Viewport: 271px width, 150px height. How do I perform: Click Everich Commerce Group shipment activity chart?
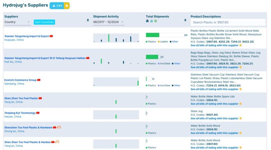[116, 82]
